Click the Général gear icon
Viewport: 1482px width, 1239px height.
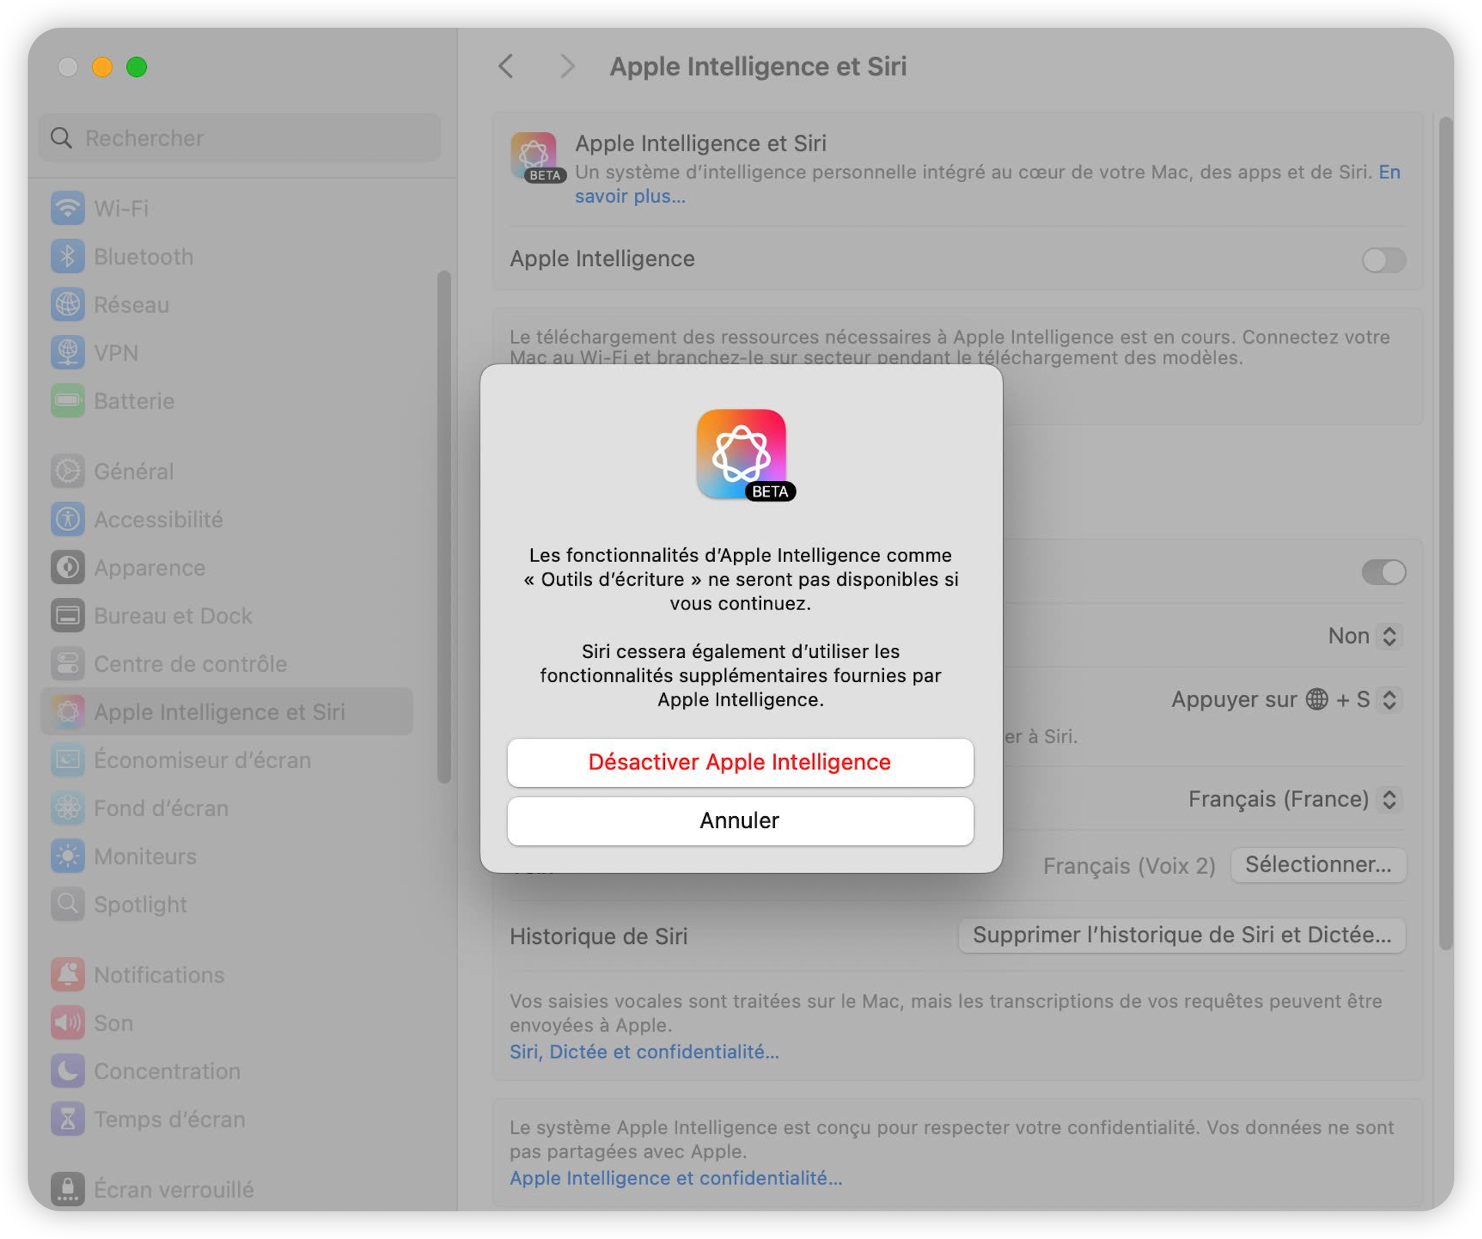coord(68,471)
